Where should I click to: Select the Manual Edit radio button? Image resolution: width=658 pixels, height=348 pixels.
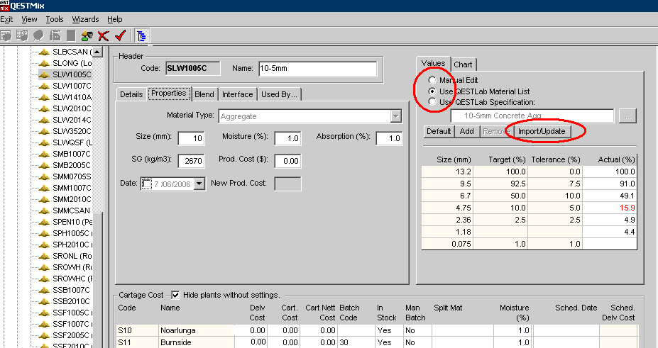pyautogui.click(x=432, y=81)
